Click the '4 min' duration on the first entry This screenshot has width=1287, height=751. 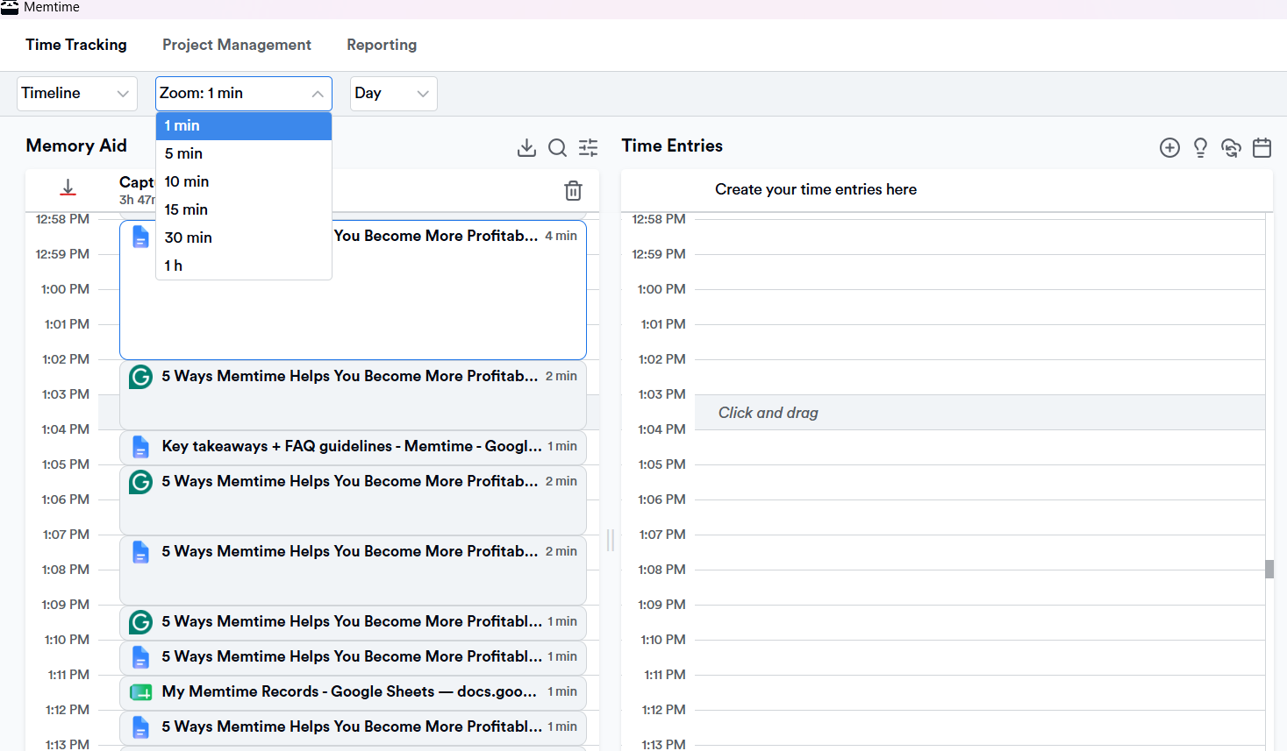(x=561, y=236)
